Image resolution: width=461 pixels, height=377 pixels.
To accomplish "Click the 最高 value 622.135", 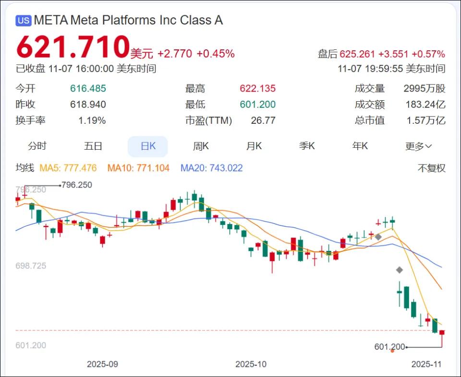I will 257,88.
